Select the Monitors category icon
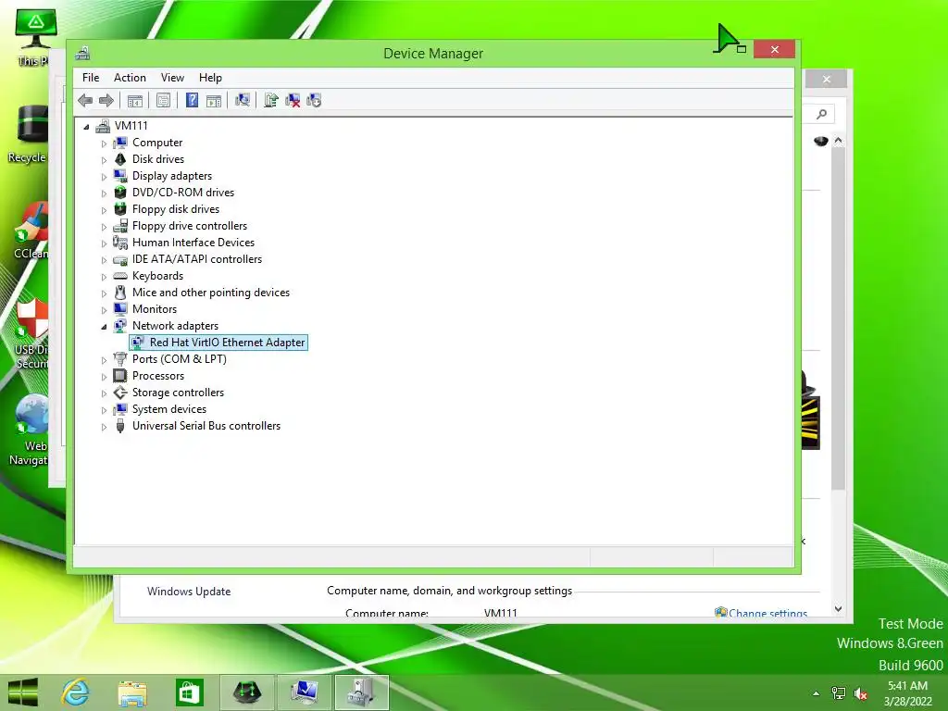The image size is (948, 711). (120, 309)
